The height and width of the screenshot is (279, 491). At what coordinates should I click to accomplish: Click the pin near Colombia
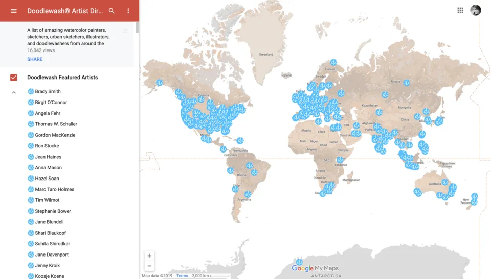(x=224, y=149)
